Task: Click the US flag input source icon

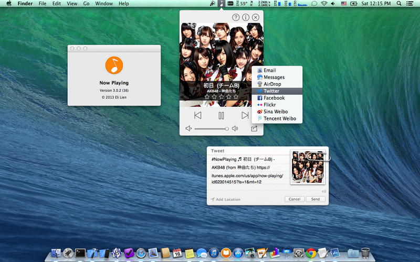Action: [x=344, y=4]
